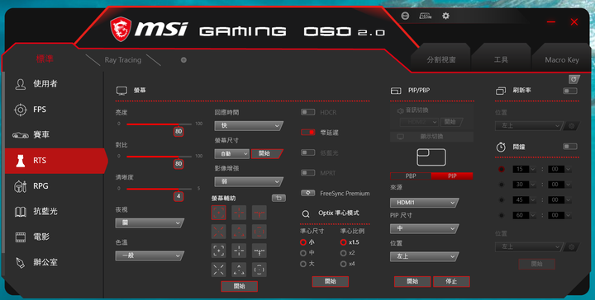Image resolution: width=595 pixels, height=300 pixels.
Task: Open the PIP 位置 左上 dropdown
Action: click(424, 256)
